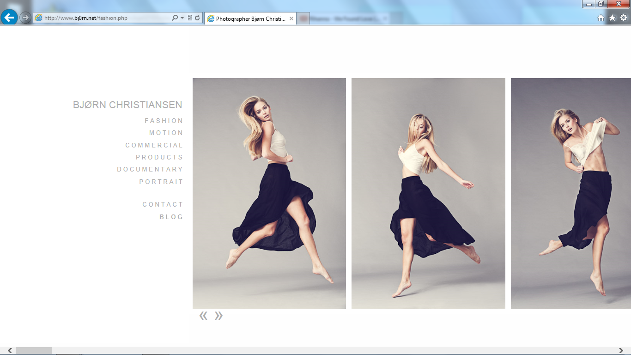Viewport: 631px width, 355px height.
Task: Open the COMMERCIAL section link
Action: tap(154, 145)
